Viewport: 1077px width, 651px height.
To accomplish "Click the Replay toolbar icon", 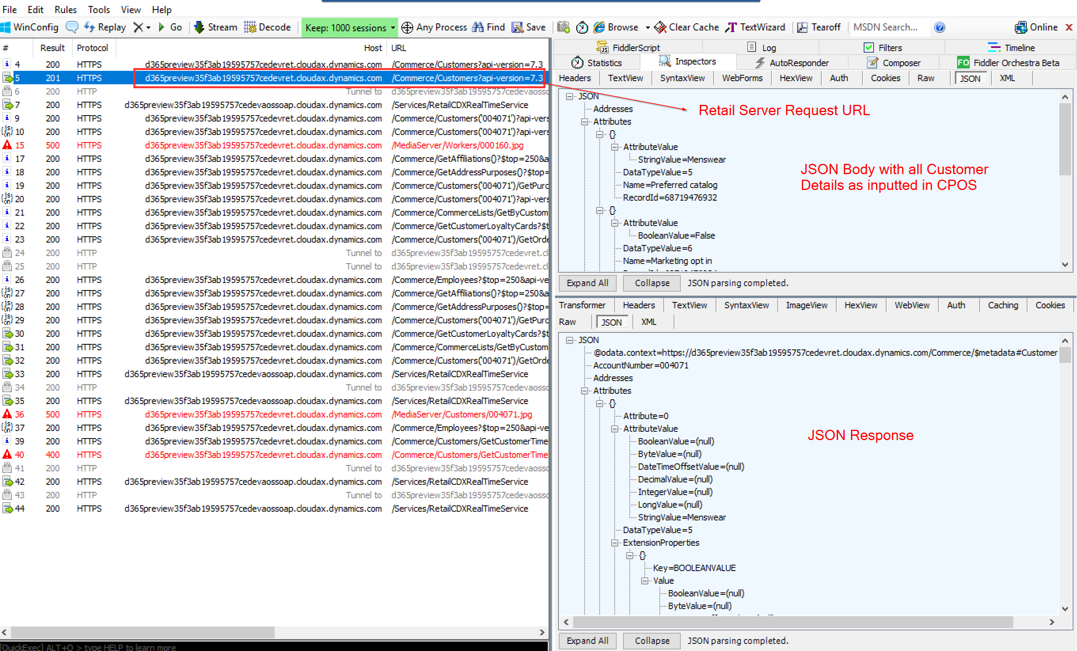I will point(89,27).
